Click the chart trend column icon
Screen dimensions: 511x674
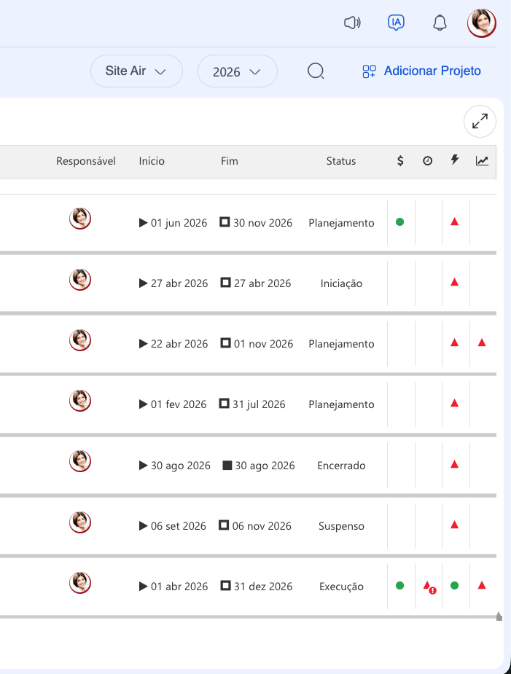point(482,161)
